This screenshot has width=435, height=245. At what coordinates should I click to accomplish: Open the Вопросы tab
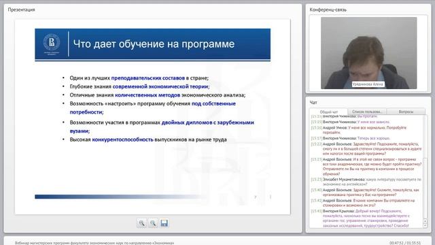coord(406,112)
